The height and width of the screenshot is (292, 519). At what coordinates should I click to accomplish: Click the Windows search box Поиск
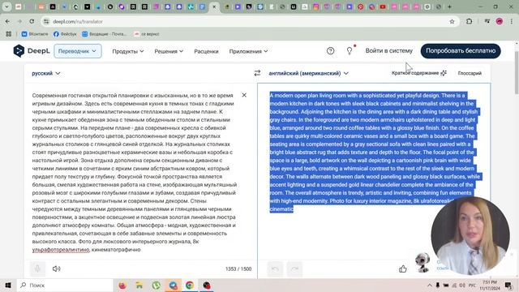(65, 285)
